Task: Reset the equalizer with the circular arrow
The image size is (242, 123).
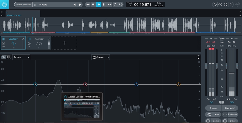Action: pyautogui.click(x=198, y=57)
